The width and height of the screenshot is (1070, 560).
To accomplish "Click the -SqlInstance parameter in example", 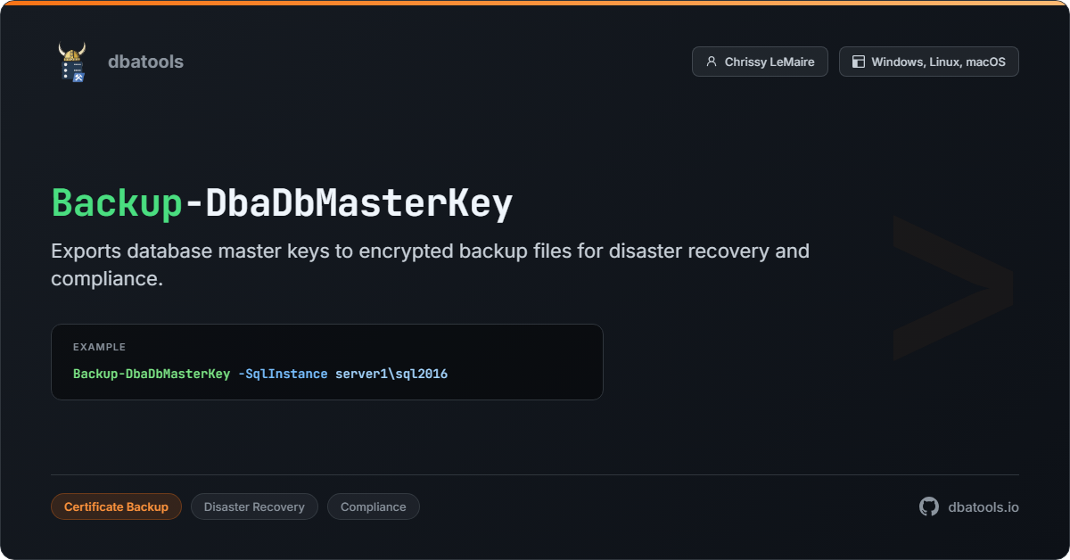I will pos(283,374).
